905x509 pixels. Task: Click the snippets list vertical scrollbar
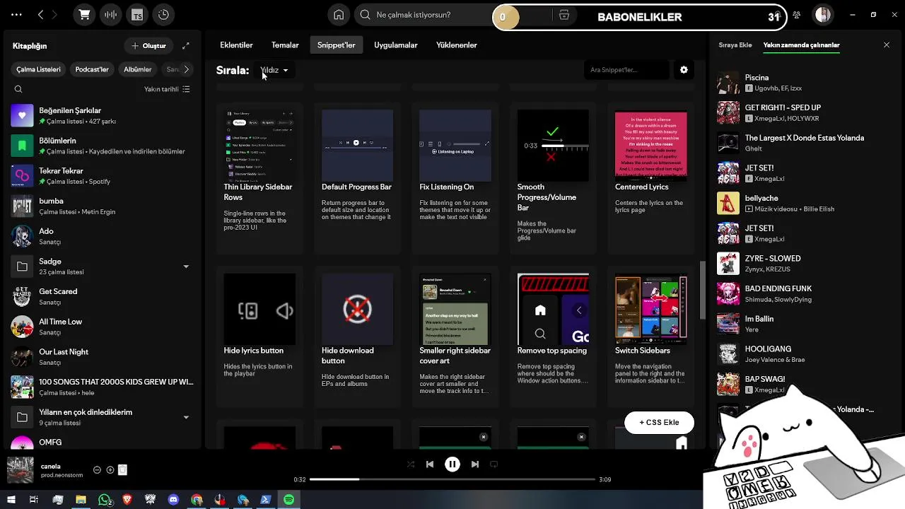click(x=702, y=290)
